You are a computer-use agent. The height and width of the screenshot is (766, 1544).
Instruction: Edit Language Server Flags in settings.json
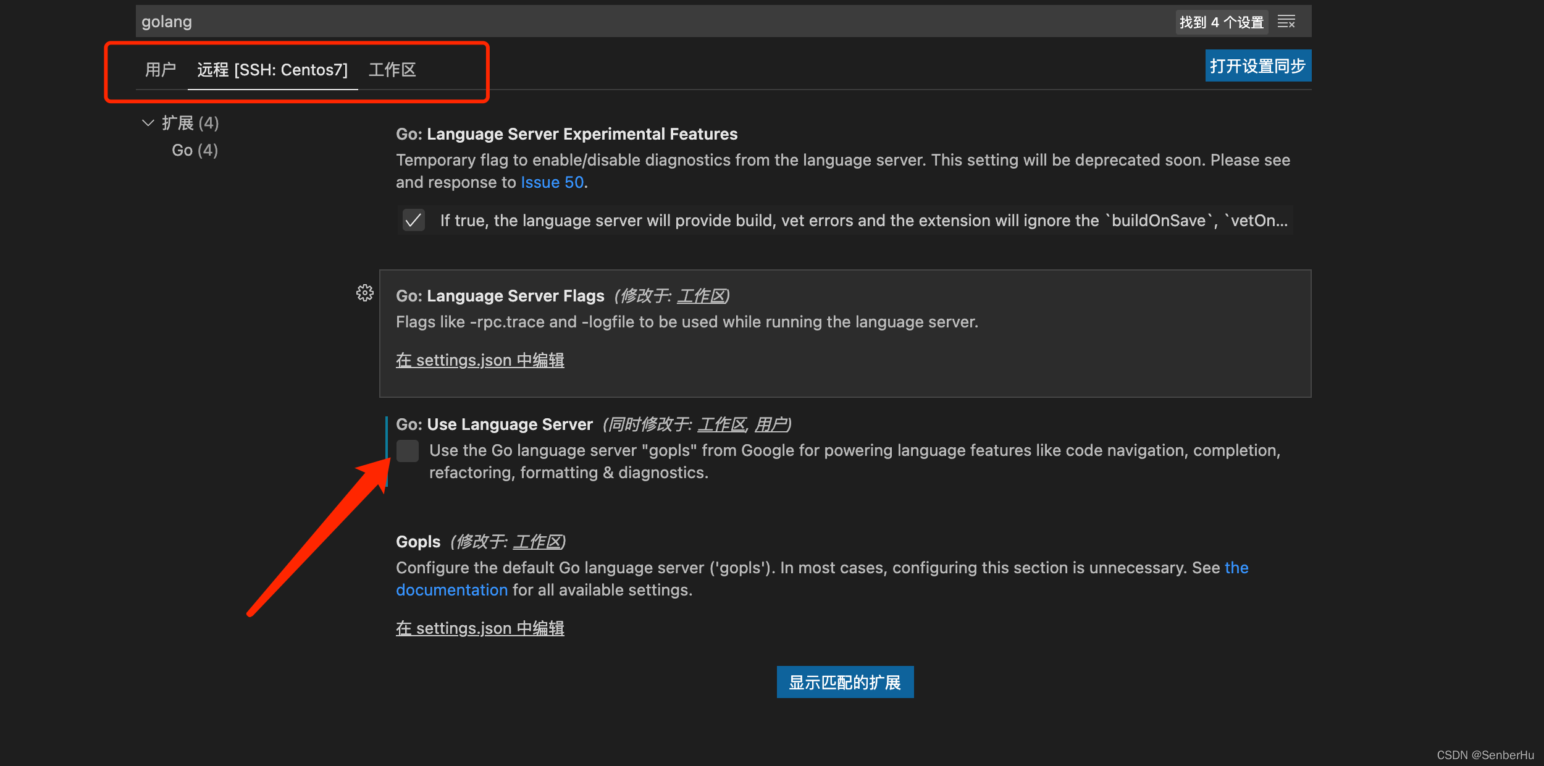[480, 360]
